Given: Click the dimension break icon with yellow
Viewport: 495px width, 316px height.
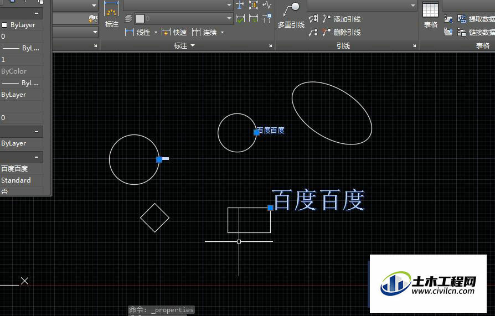Looking at the screenshot, I should [253, 5].
